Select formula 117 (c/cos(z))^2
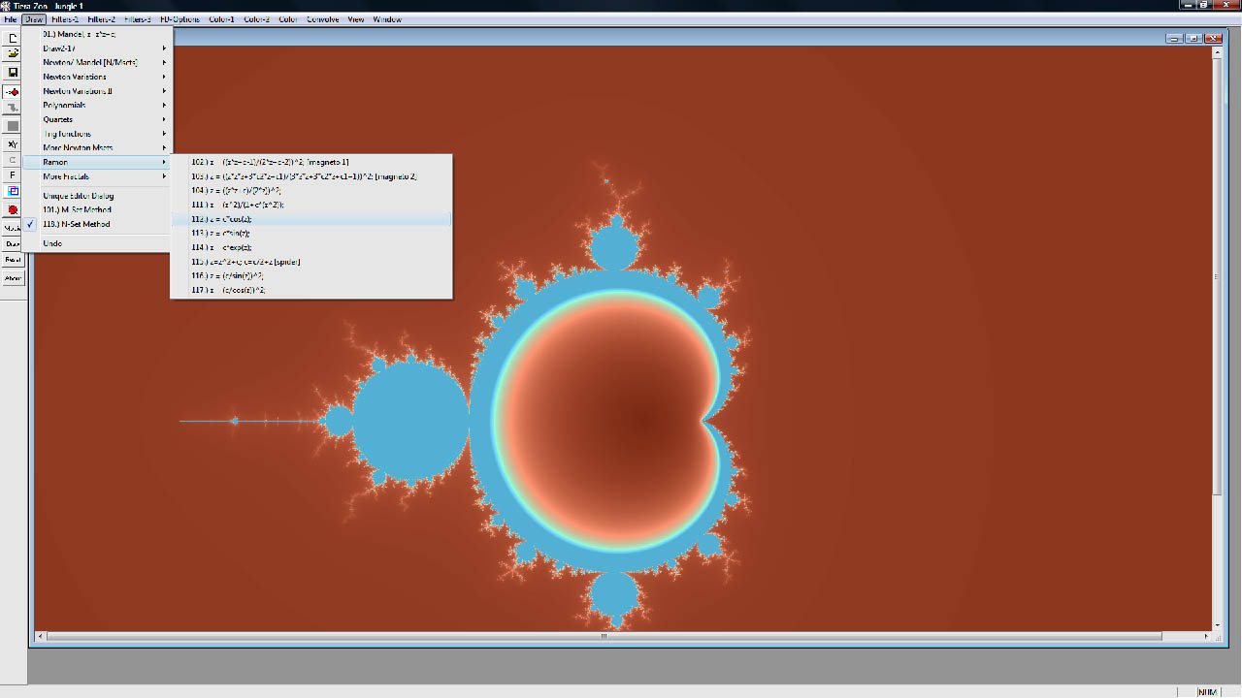The image size is (1242, 698). coord(310,290)
